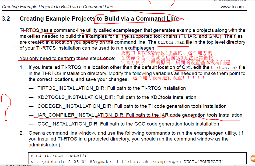Screen dimensions: 255x166
Task: Click the step 2 number
Action: pyautogui.click(x=22, y=133)
